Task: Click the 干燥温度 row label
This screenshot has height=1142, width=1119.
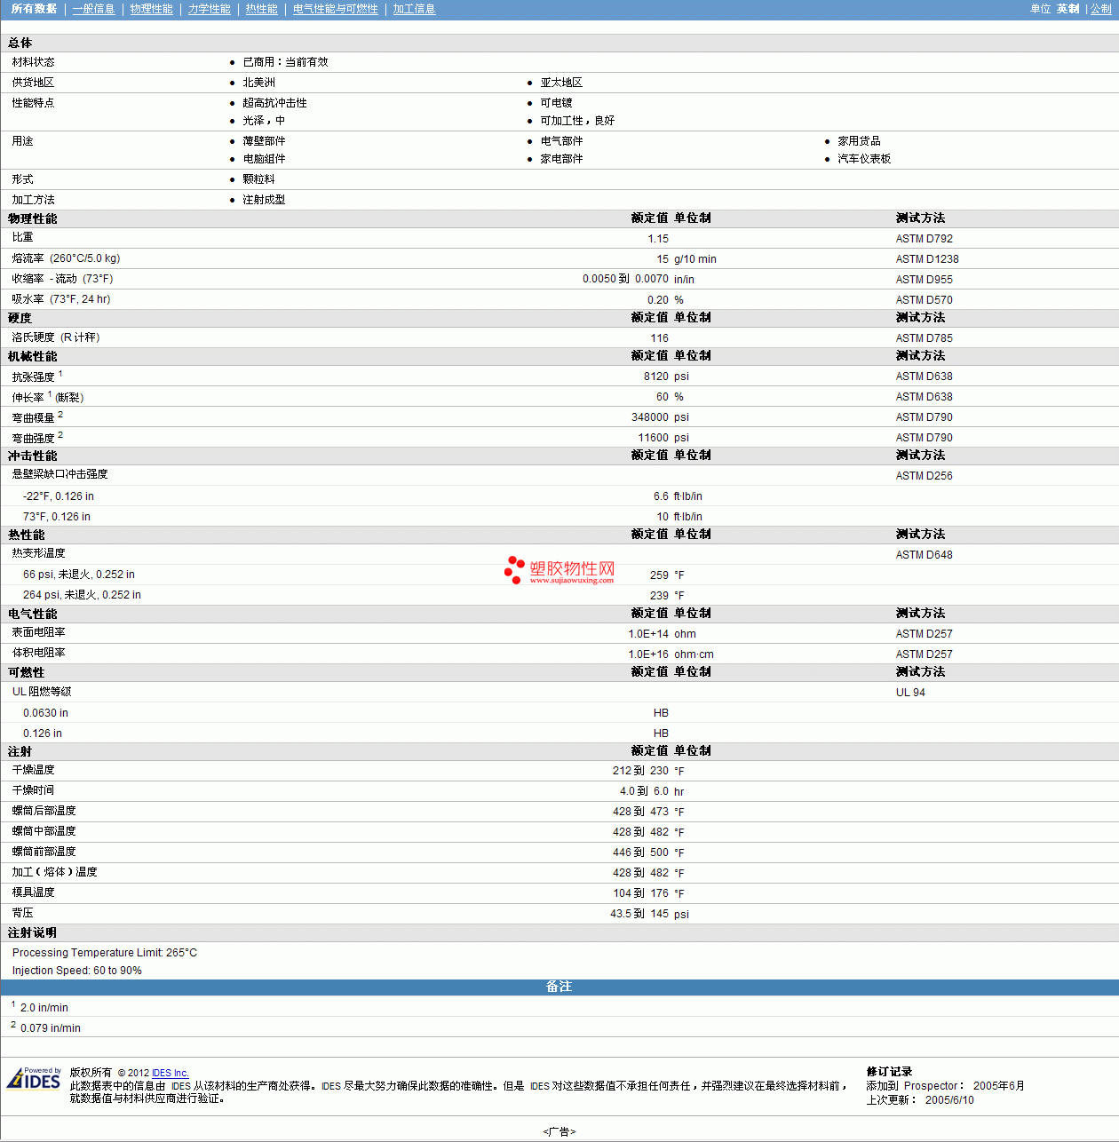Action: [33, 770]
